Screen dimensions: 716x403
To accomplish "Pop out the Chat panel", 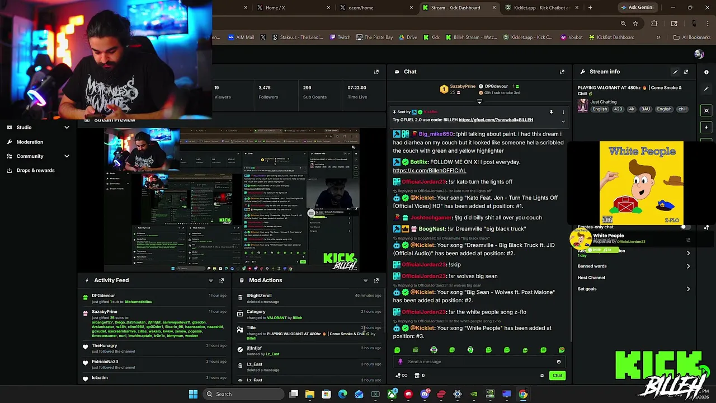I will (x=562, y=72).
